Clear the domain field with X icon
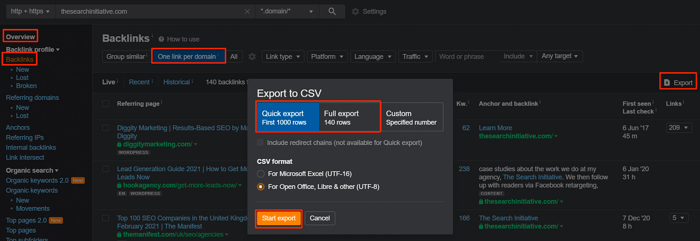Image resolution: width=700 pixels, height=241 pixels. click(247, 12)
